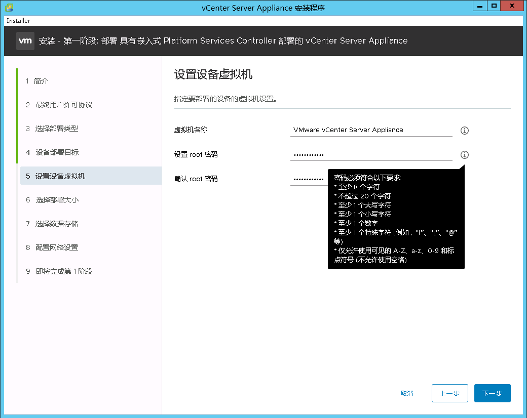
Task: Select step 7 选择数据存储
Action: [52, 224]
